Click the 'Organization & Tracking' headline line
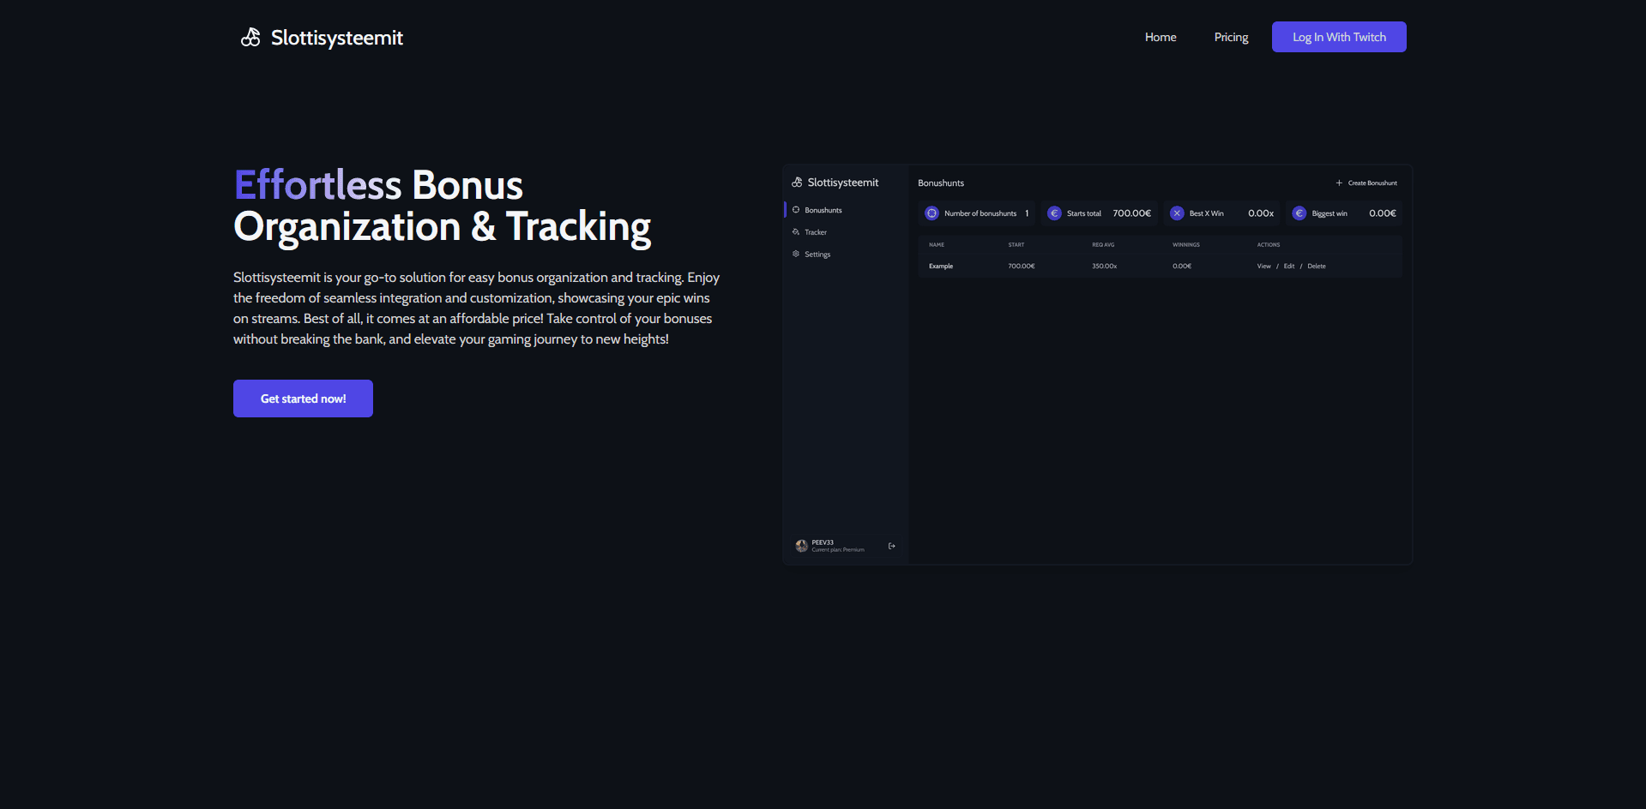Image resolution: width=1646 pixels, height=809 pixels. click(443, 227)
